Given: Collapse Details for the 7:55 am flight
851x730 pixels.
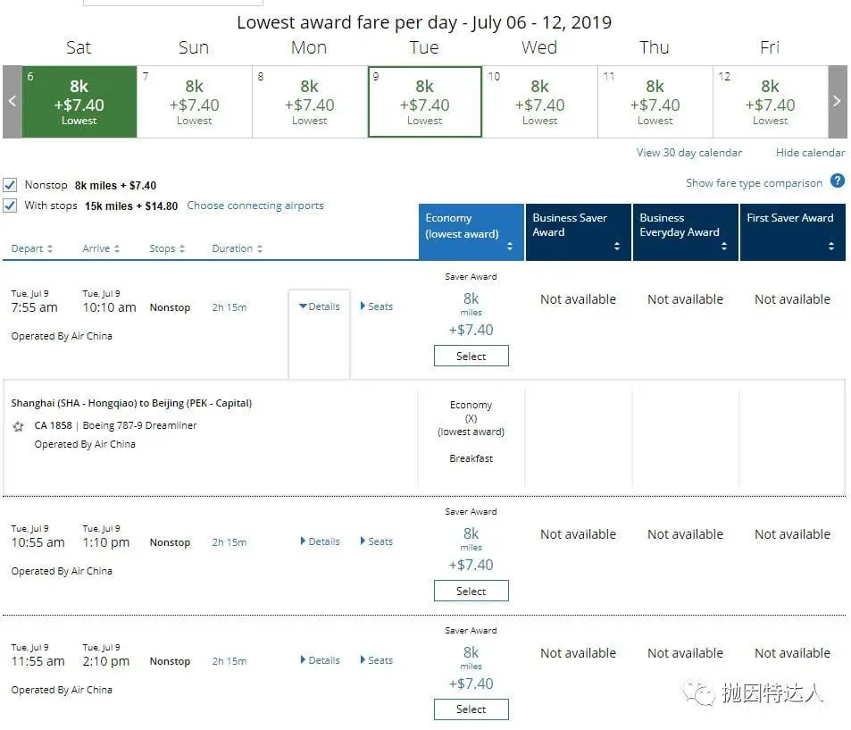Looking at the screenshot, I should pyautogui.click(x=320, y=306).
